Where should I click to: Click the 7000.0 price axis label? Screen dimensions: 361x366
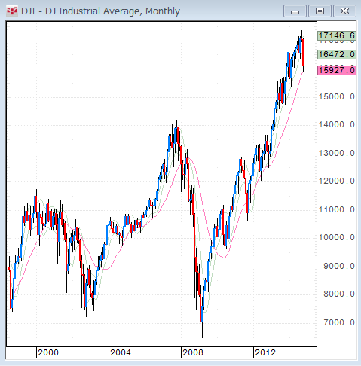(x=339, y=322)
